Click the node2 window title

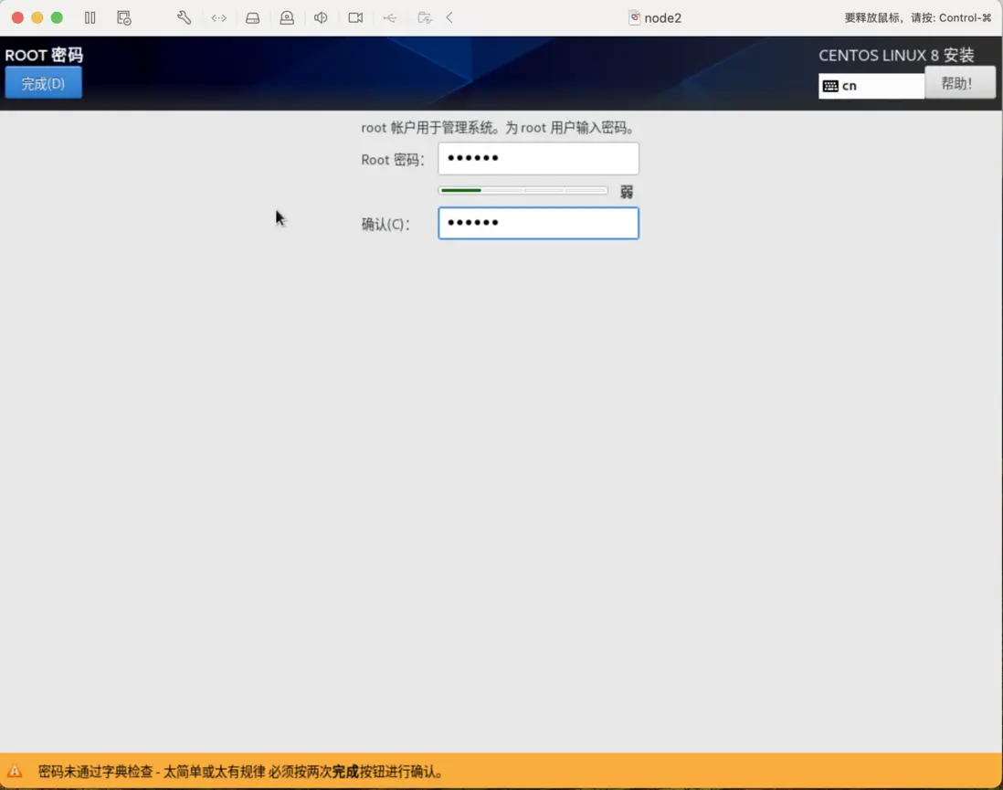(x=662, y=18)
